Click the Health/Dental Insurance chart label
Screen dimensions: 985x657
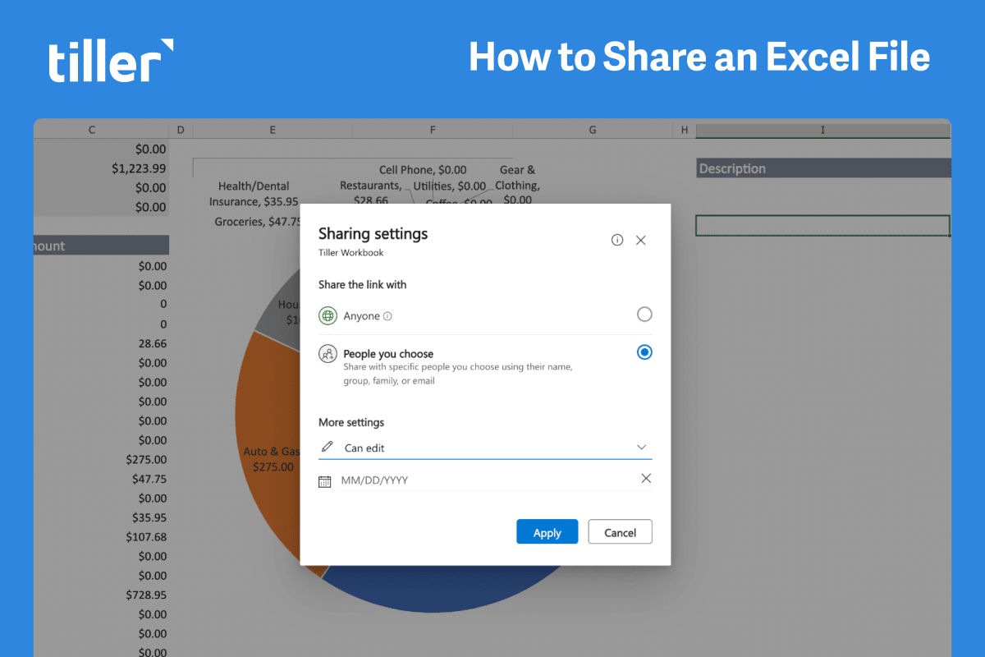(x=254, y=194)
